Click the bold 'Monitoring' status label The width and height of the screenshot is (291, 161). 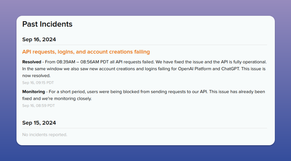pyautogui.click(x=33, y=92)
